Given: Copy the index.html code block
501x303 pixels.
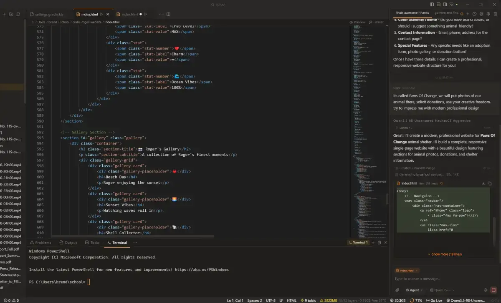Looking at the screenshot, I should tap(490, 183).
